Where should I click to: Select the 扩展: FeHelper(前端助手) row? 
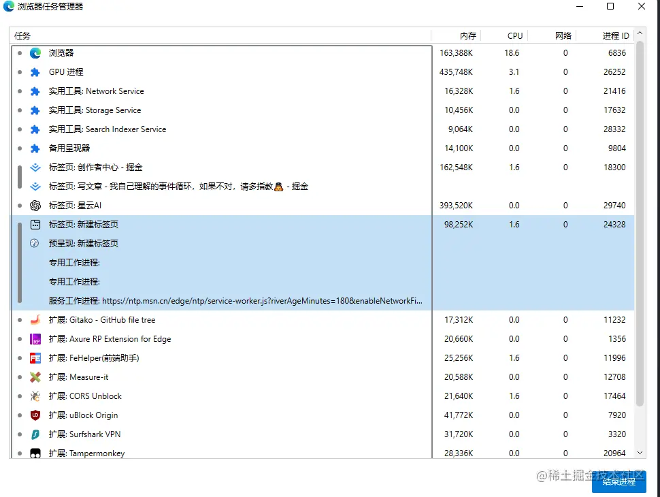point(323,358)
